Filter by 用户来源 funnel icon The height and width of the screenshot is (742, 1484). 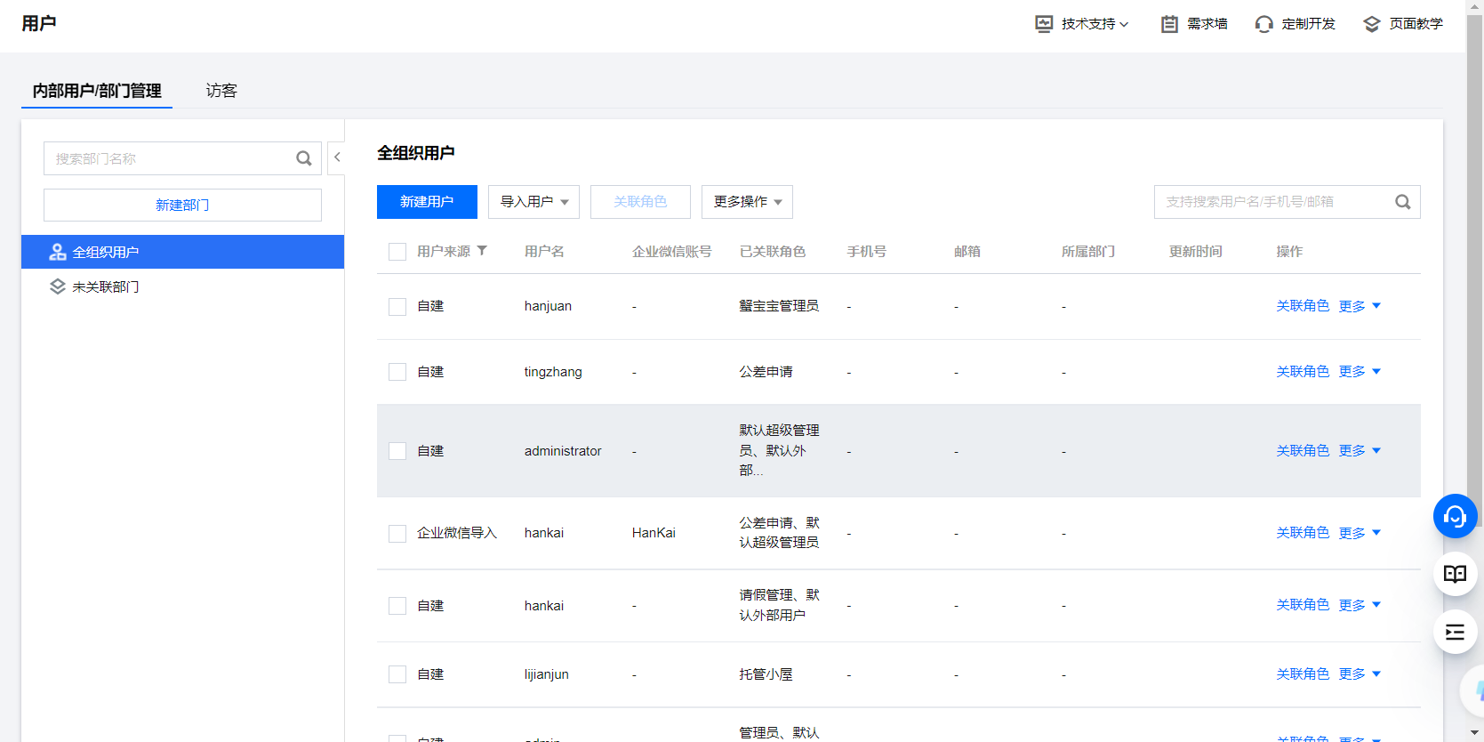click(482, 251)
